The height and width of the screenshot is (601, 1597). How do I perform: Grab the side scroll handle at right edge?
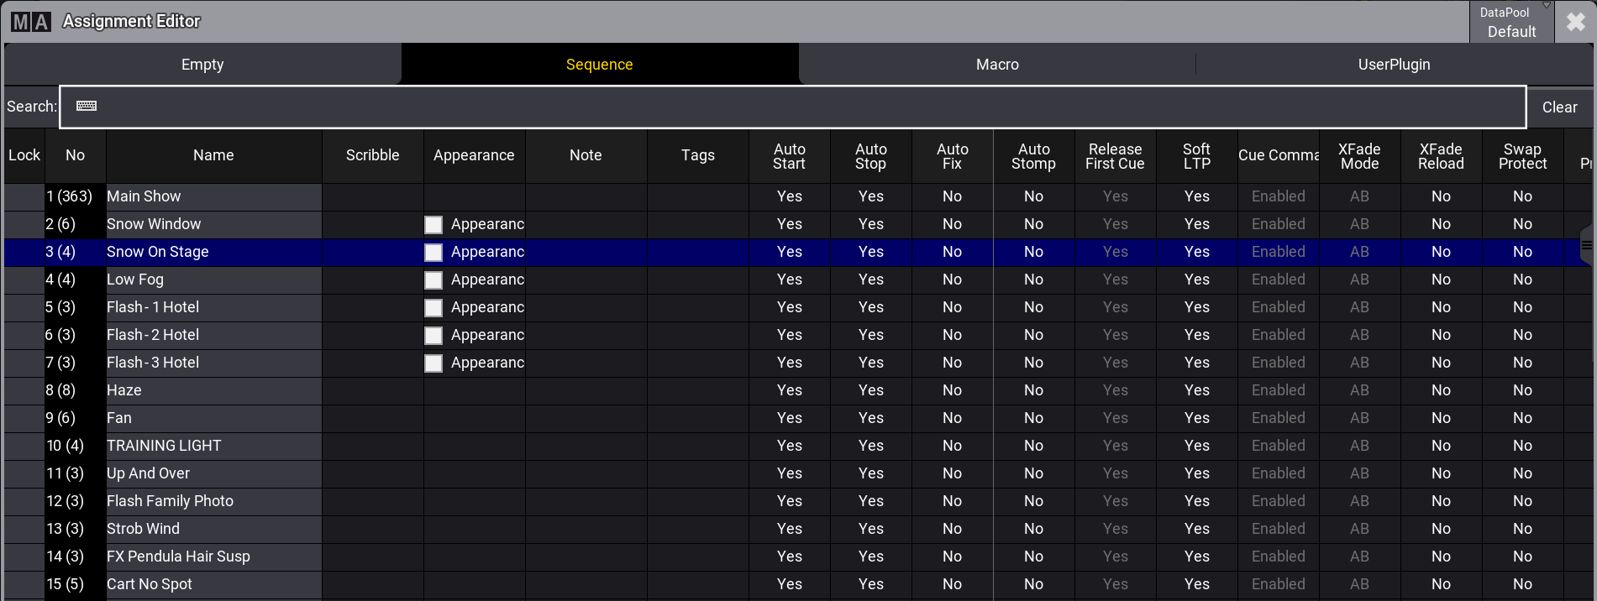[x=1587, y=245]
